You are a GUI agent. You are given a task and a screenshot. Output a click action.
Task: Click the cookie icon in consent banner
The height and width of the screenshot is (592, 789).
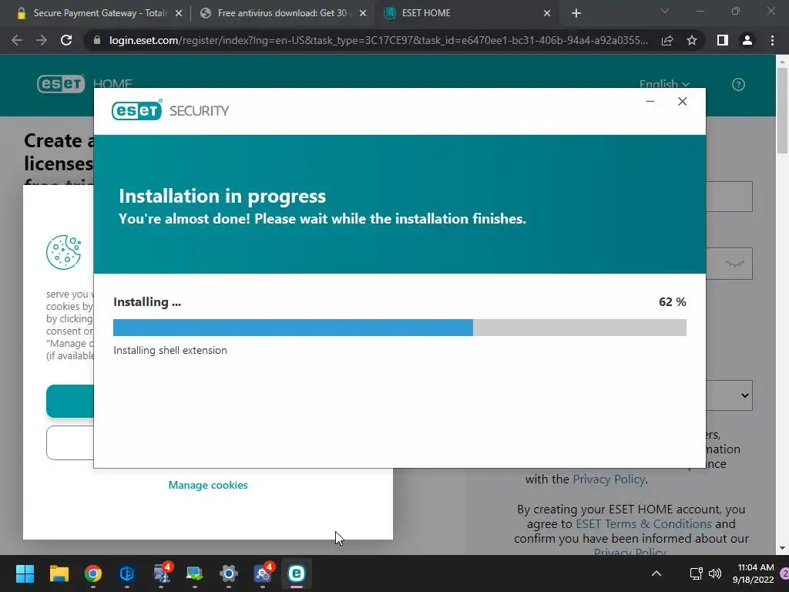click(64, 252)
